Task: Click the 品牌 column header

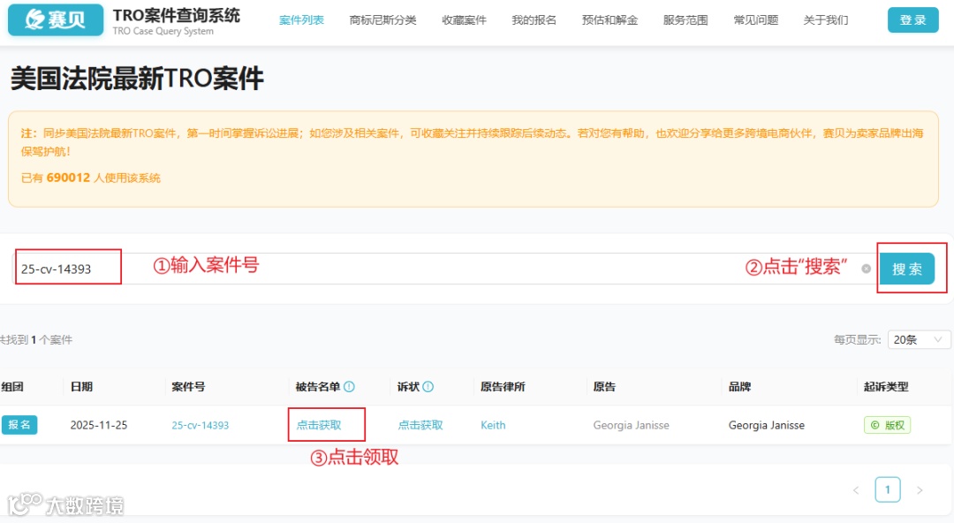Action: coord(740,387)
